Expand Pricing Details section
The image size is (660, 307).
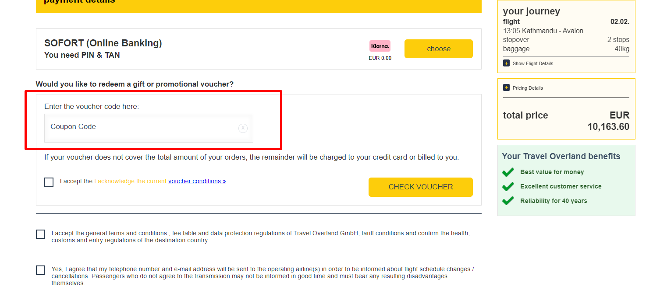pos(528,88)
